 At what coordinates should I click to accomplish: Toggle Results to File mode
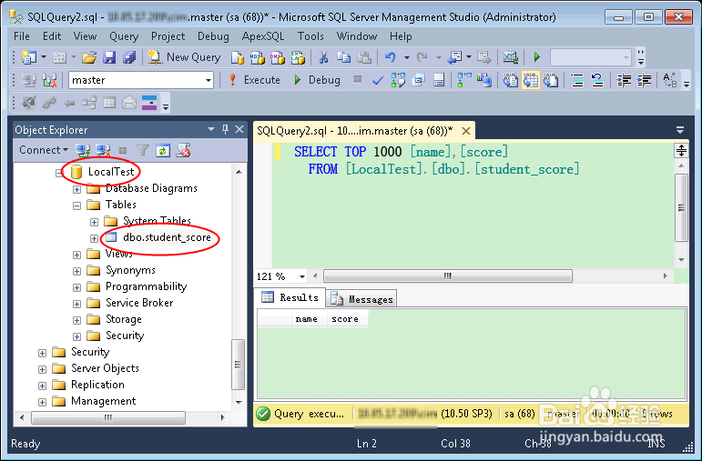click(x=551, y=80)
